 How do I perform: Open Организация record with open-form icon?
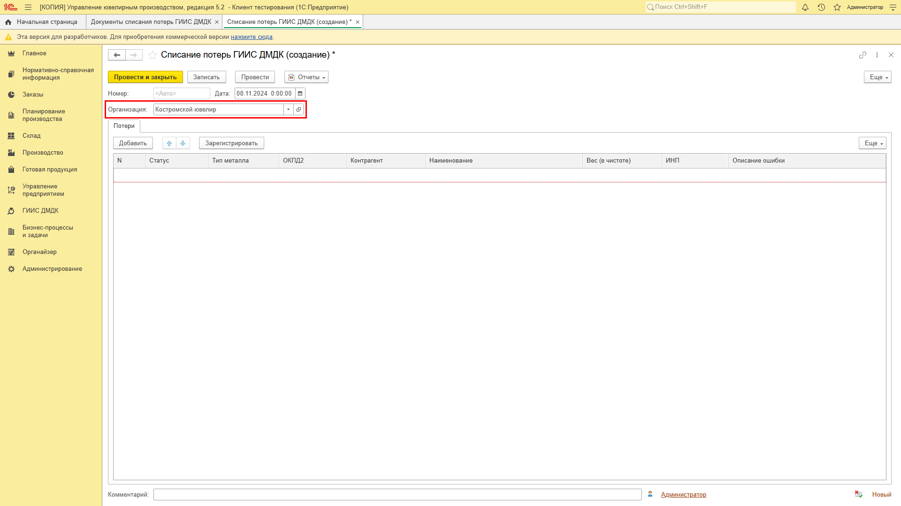click(298, 109)
